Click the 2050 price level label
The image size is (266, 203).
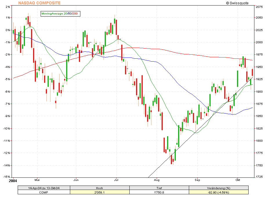point(259,18)
